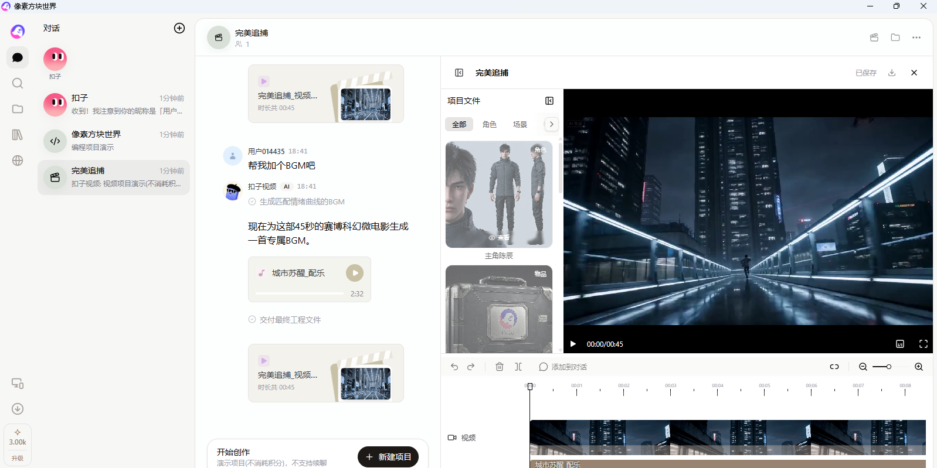
Task: Click the 已保存 status text
Action: click(x=866, y=73)
